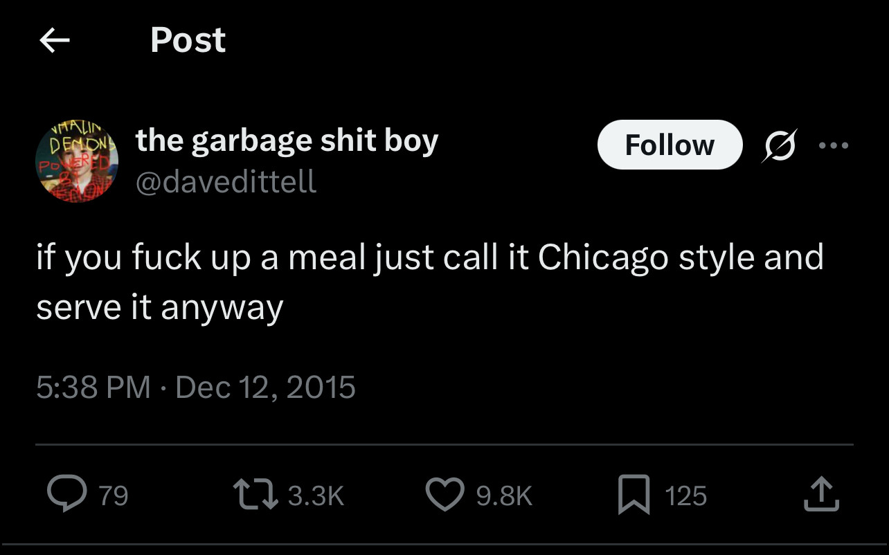Click the 9.8K likes count
Image resolution: width=889 pixels, height=555 pixels.
[x=504, y=495]
